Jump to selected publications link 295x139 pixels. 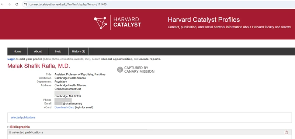click(x=23, y=117)
